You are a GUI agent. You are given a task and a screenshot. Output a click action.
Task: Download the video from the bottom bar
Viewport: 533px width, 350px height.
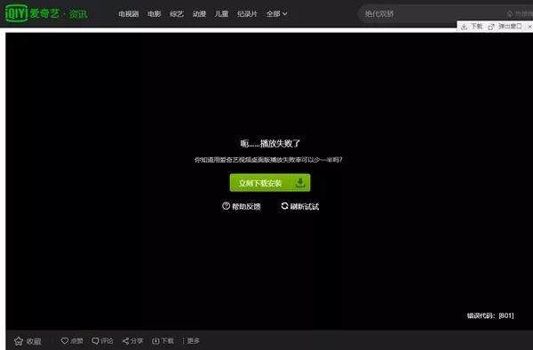pyautogui.click(x=163, y=340)
